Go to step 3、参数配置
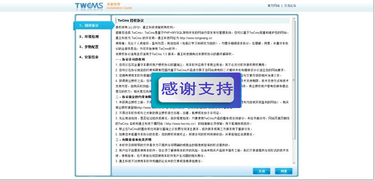Image resolution: width=375 pixels, height=181 pixels. pos(89,47)
